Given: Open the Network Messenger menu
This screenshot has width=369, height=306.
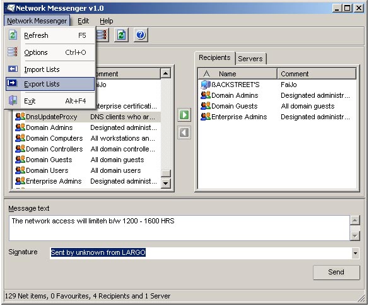Looking at the screenshot, I should coord(37,21).
